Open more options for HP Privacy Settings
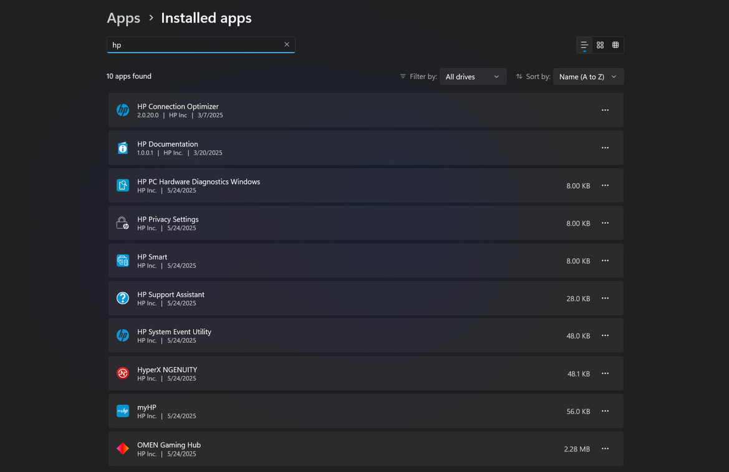729x472 pixels. [x=605, y=223]
